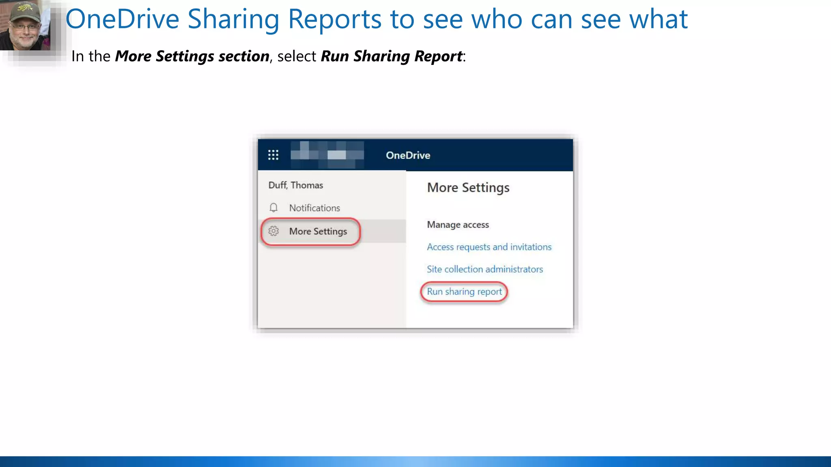Click the Manage access section label
The height and width of the screenshot is (467, 831).
tap(458, 225)
